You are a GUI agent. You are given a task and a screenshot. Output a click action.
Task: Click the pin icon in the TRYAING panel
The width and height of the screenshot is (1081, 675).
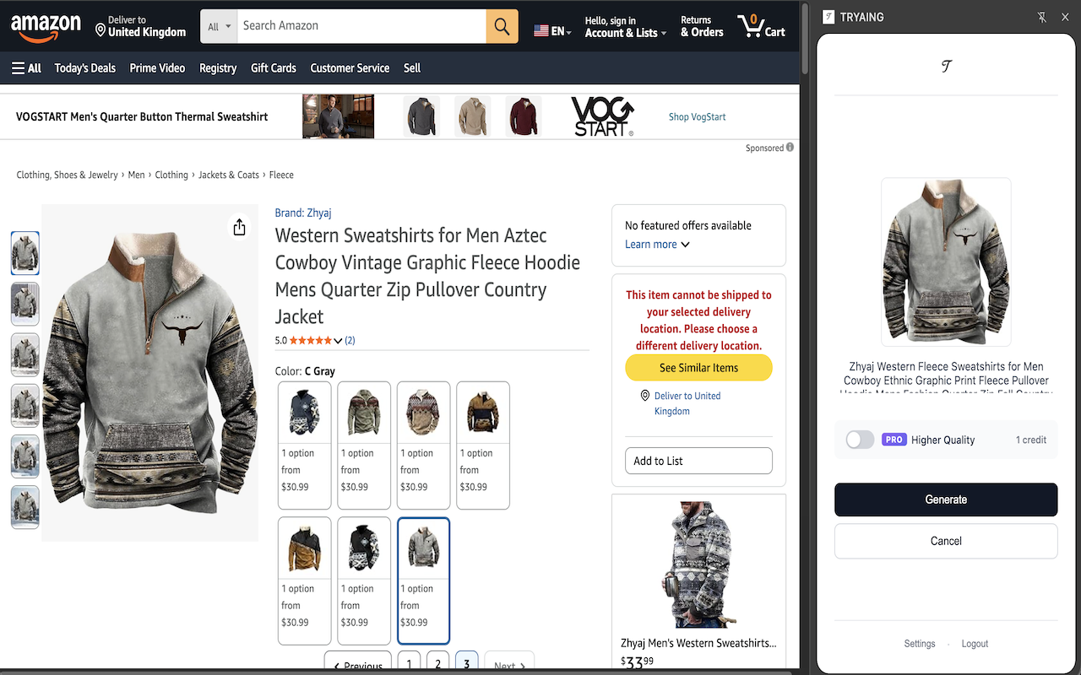point(1042,16)
